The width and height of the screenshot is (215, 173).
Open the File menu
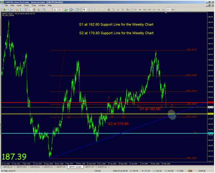coord(6,6)
